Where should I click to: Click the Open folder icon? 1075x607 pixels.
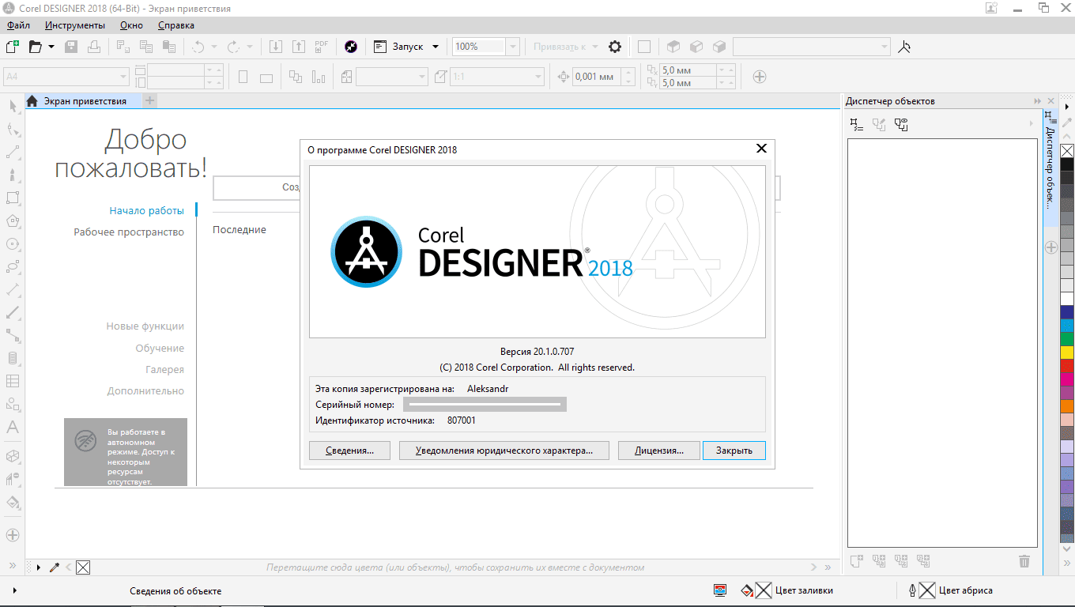(35, 47)
